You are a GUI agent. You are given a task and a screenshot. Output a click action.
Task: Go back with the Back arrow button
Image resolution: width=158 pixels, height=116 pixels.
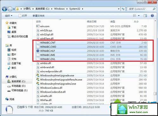click(4, 9)
